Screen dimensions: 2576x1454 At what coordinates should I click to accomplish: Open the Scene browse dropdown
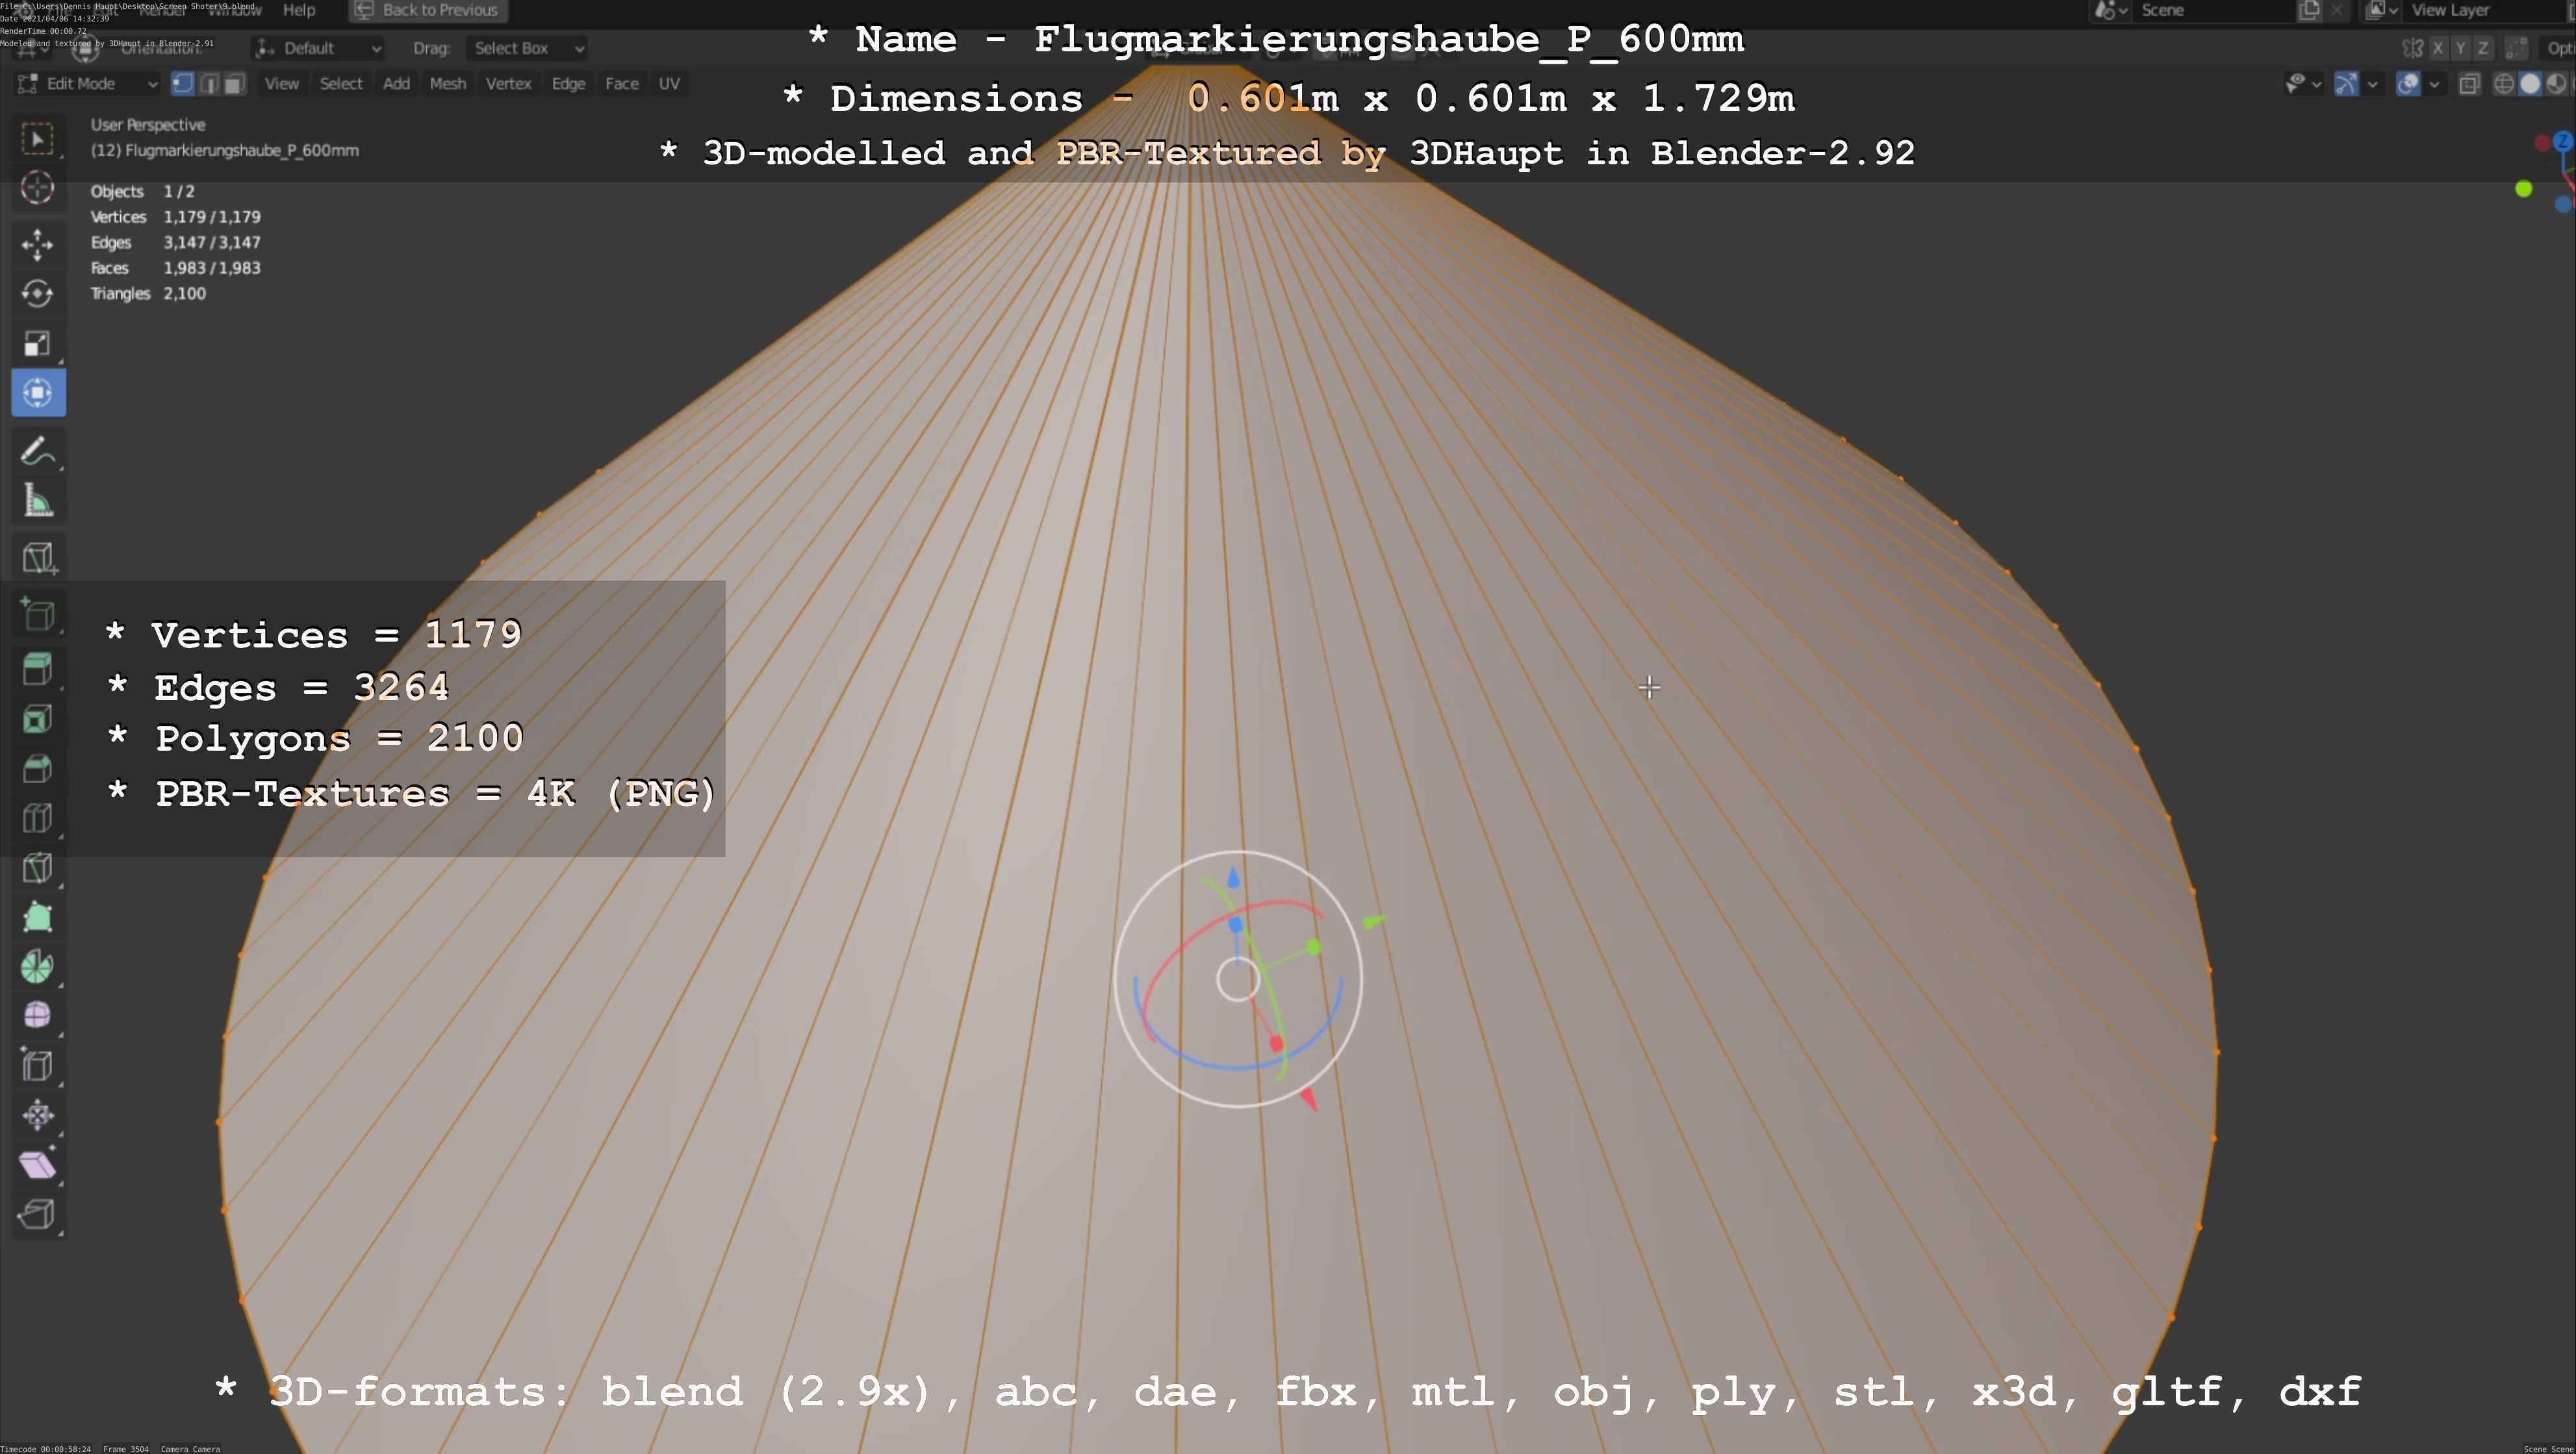click(x=2111, y=10)
